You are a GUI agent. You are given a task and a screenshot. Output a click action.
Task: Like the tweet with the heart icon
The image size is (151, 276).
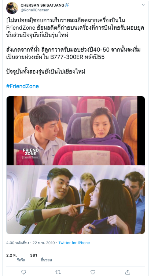[93, 272]
